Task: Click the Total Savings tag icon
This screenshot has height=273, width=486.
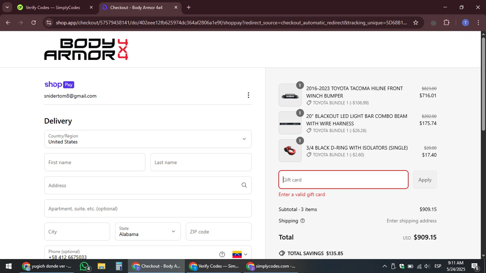Action: (282, 253)
